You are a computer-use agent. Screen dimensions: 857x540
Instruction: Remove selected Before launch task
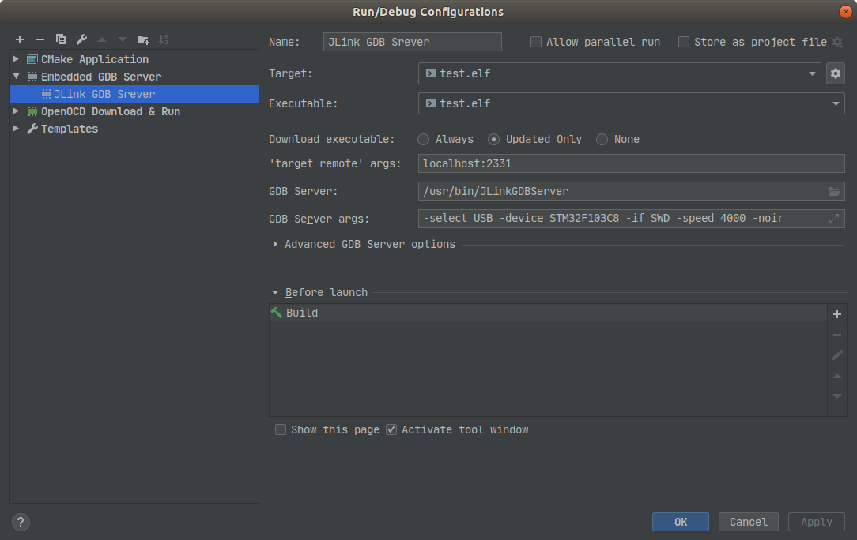(x=836, y=335)
